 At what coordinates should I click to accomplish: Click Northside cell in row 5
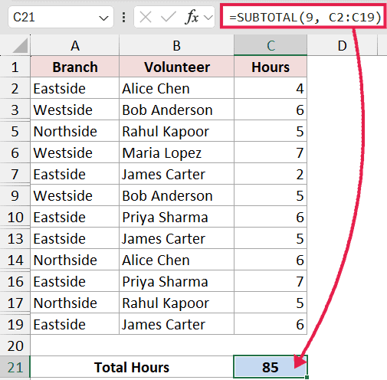click(75, 132)
